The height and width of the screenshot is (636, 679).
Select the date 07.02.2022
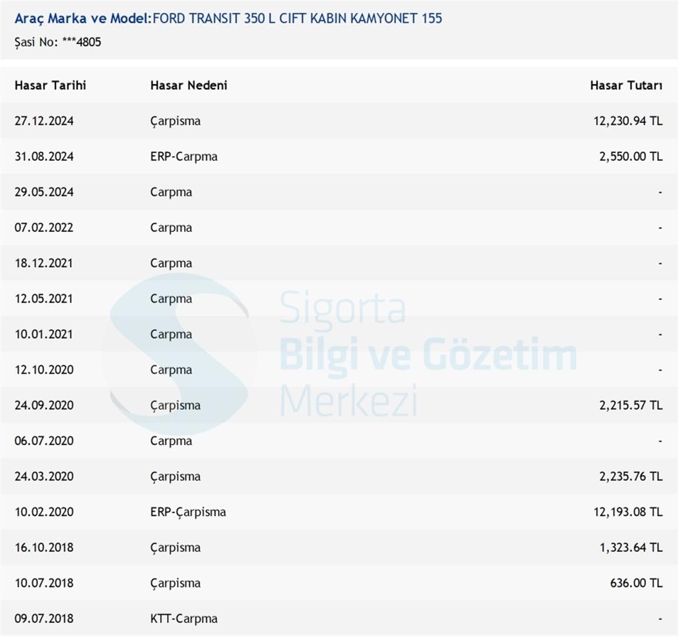point(44,227)
